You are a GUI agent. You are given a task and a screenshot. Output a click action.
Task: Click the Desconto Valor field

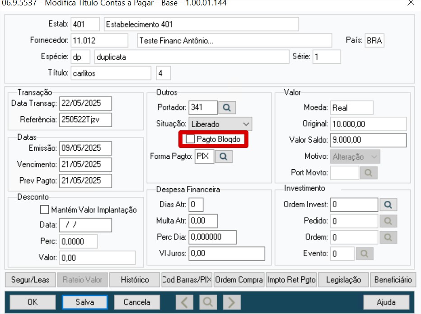click(x=97, y=257)
